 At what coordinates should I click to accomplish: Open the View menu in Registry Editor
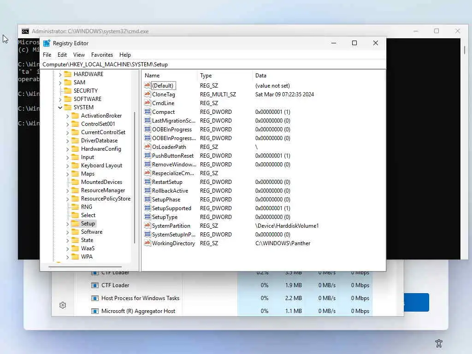pos(79,55)
